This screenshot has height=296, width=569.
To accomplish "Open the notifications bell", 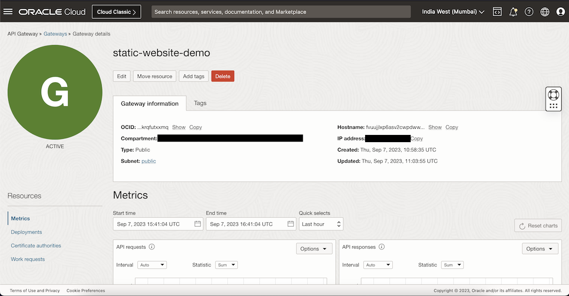I will pos(513,12).
